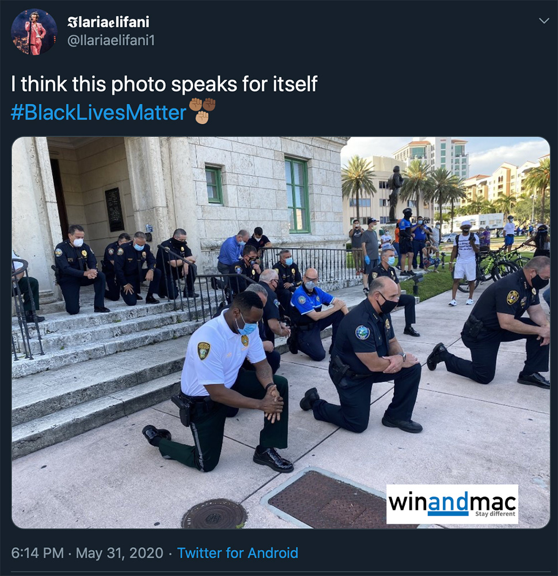Viewport: 558px width, 576px height.
Task: Click the raised fists emoji
Action: (202, 110)
